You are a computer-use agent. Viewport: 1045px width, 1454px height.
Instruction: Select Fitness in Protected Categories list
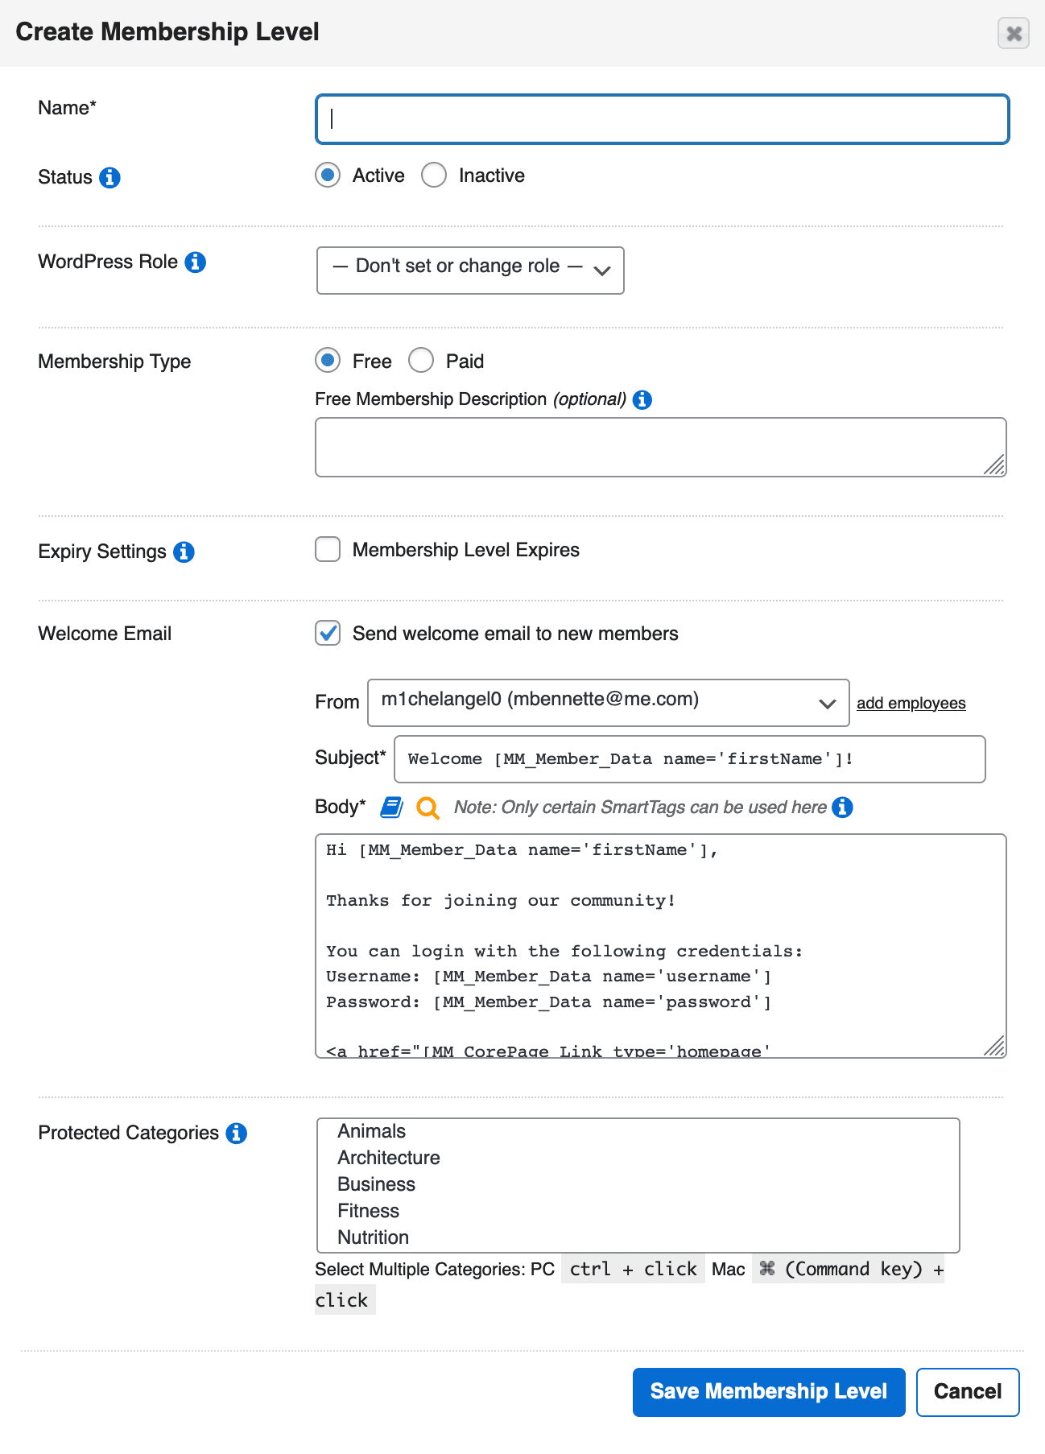click(369, 1211)
